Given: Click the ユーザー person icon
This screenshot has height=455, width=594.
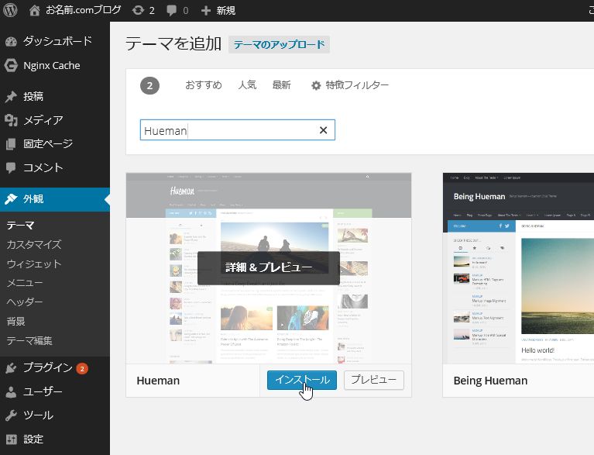Looking at the screenshot, I should pos(11,391).
